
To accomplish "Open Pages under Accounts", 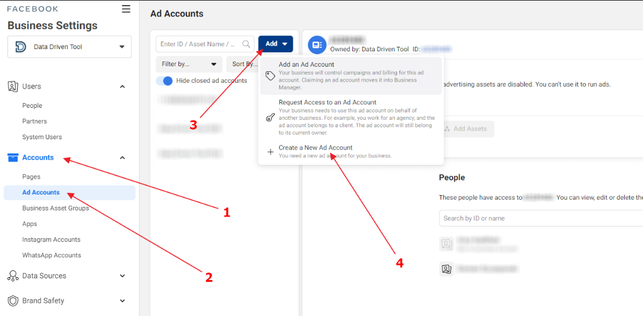I will tap(31, 177).
